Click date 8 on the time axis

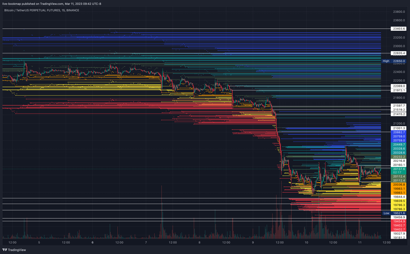point(200,242)
